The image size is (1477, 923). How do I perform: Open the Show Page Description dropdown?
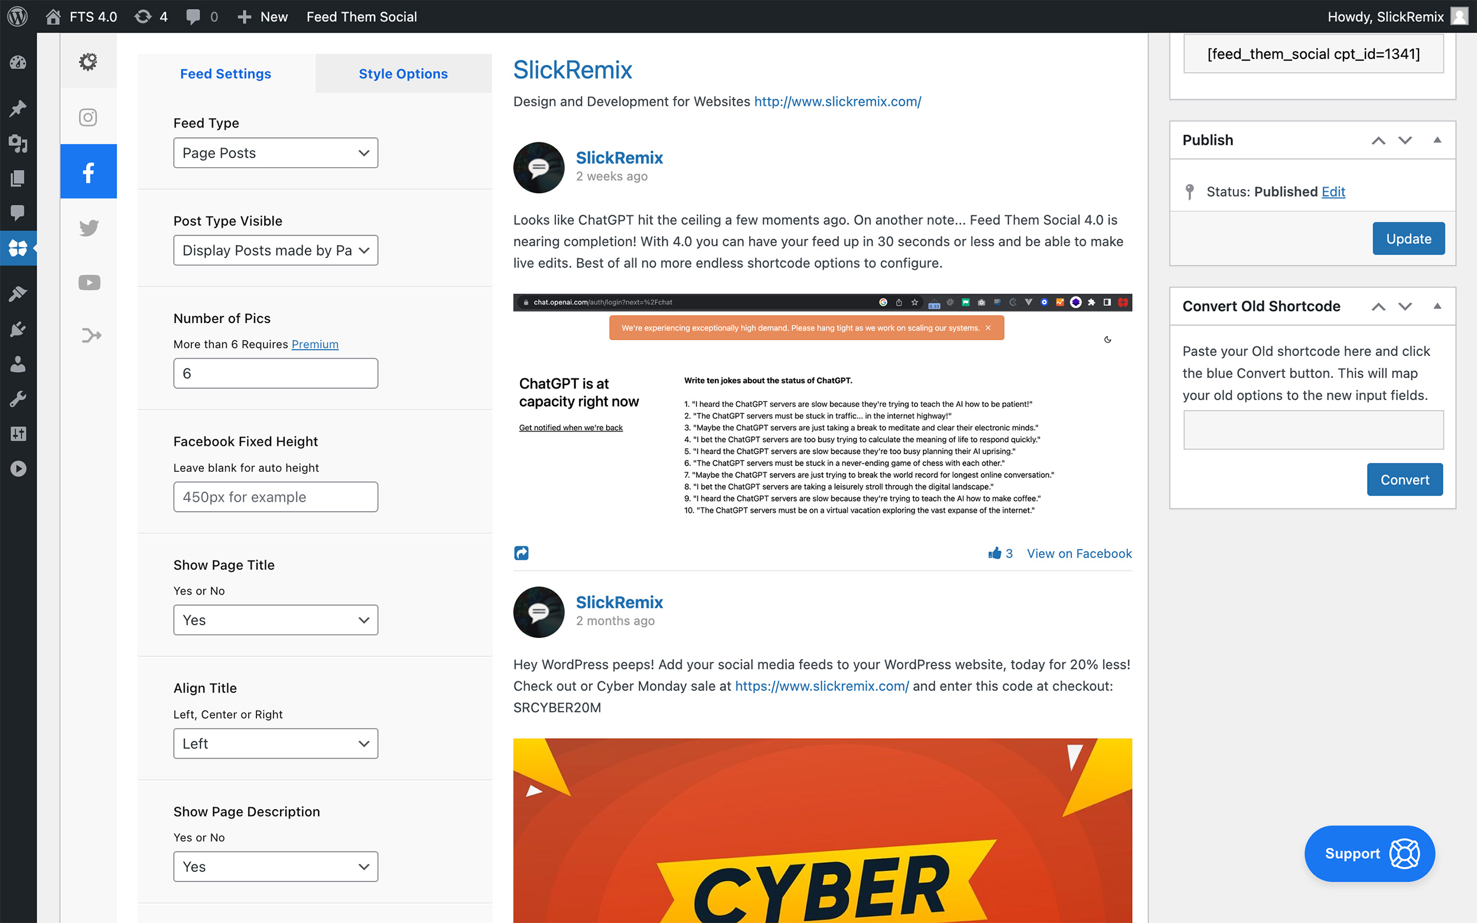click(275, 867)
